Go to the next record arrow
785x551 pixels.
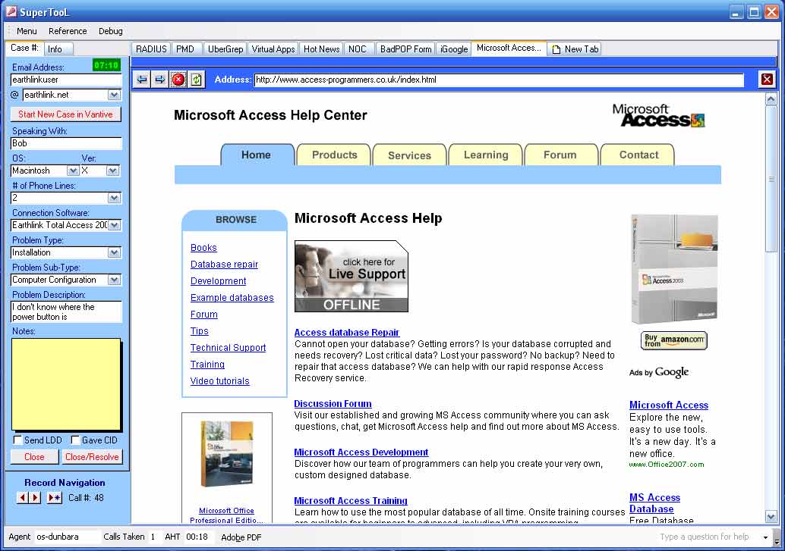(x=35, y=497)
